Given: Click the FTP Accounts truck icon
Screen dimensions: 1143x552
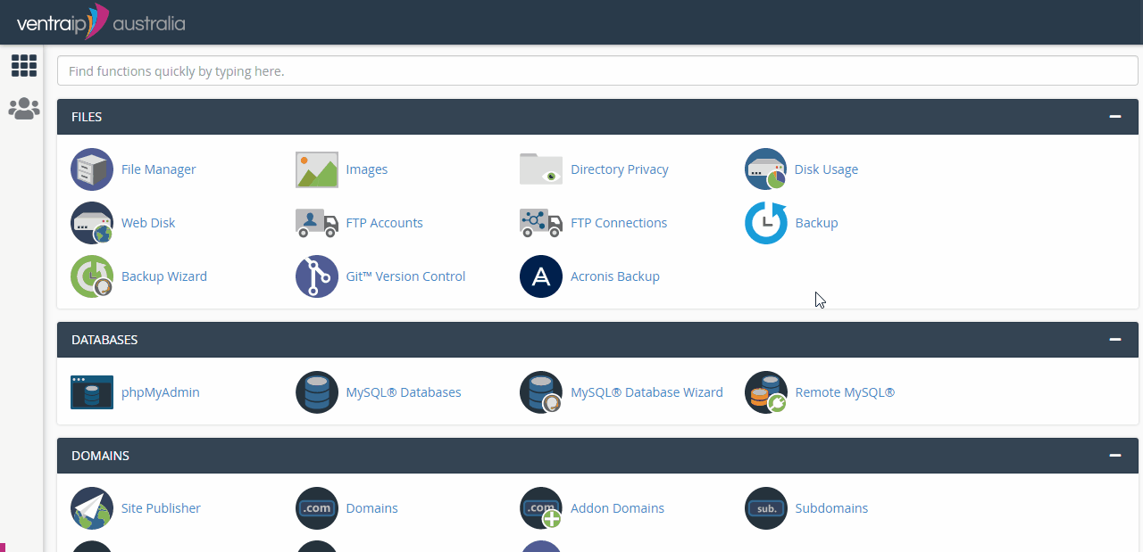Looking at the screenshot, I should [x=317, y=223].
